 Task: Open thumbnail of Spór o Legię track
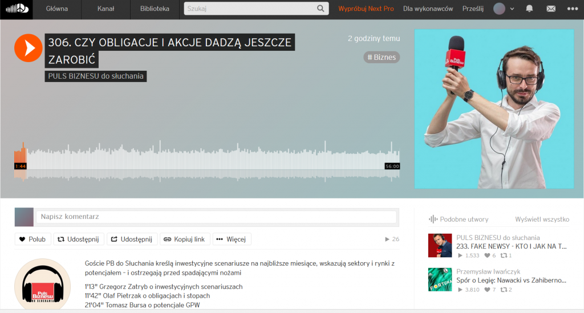pos(440,279)
